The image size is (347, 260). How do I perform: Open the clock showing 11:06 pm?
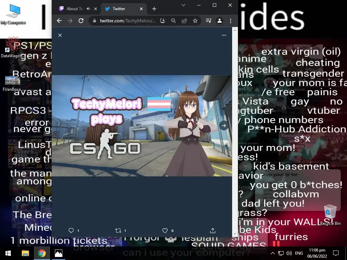click(317, 253)
